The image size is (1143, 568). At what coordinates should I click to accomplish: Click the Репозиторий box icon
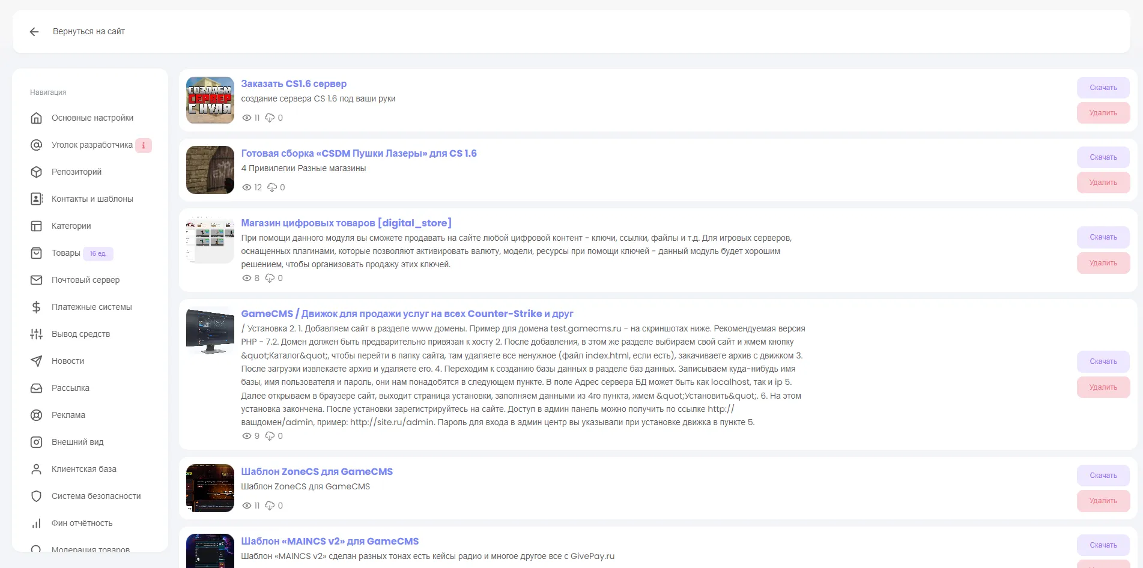coord(37,172)
